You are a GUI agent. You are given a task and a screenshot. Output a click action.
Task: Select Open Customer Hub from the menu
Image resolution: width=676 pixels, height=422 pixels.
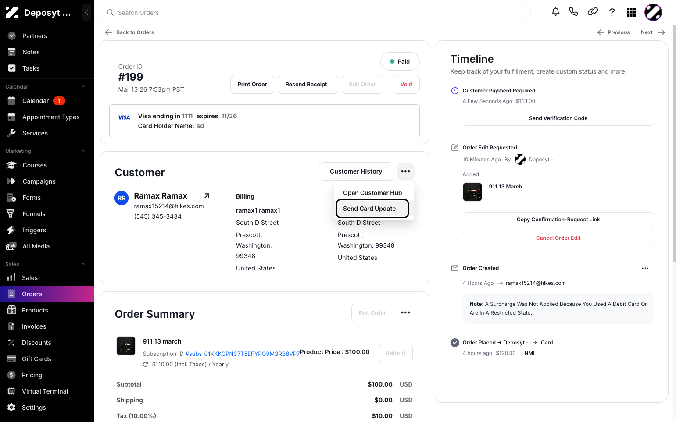[372, 193]
